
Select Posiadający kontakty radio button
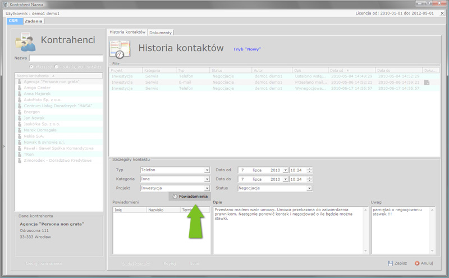click(x=57, y=66)
